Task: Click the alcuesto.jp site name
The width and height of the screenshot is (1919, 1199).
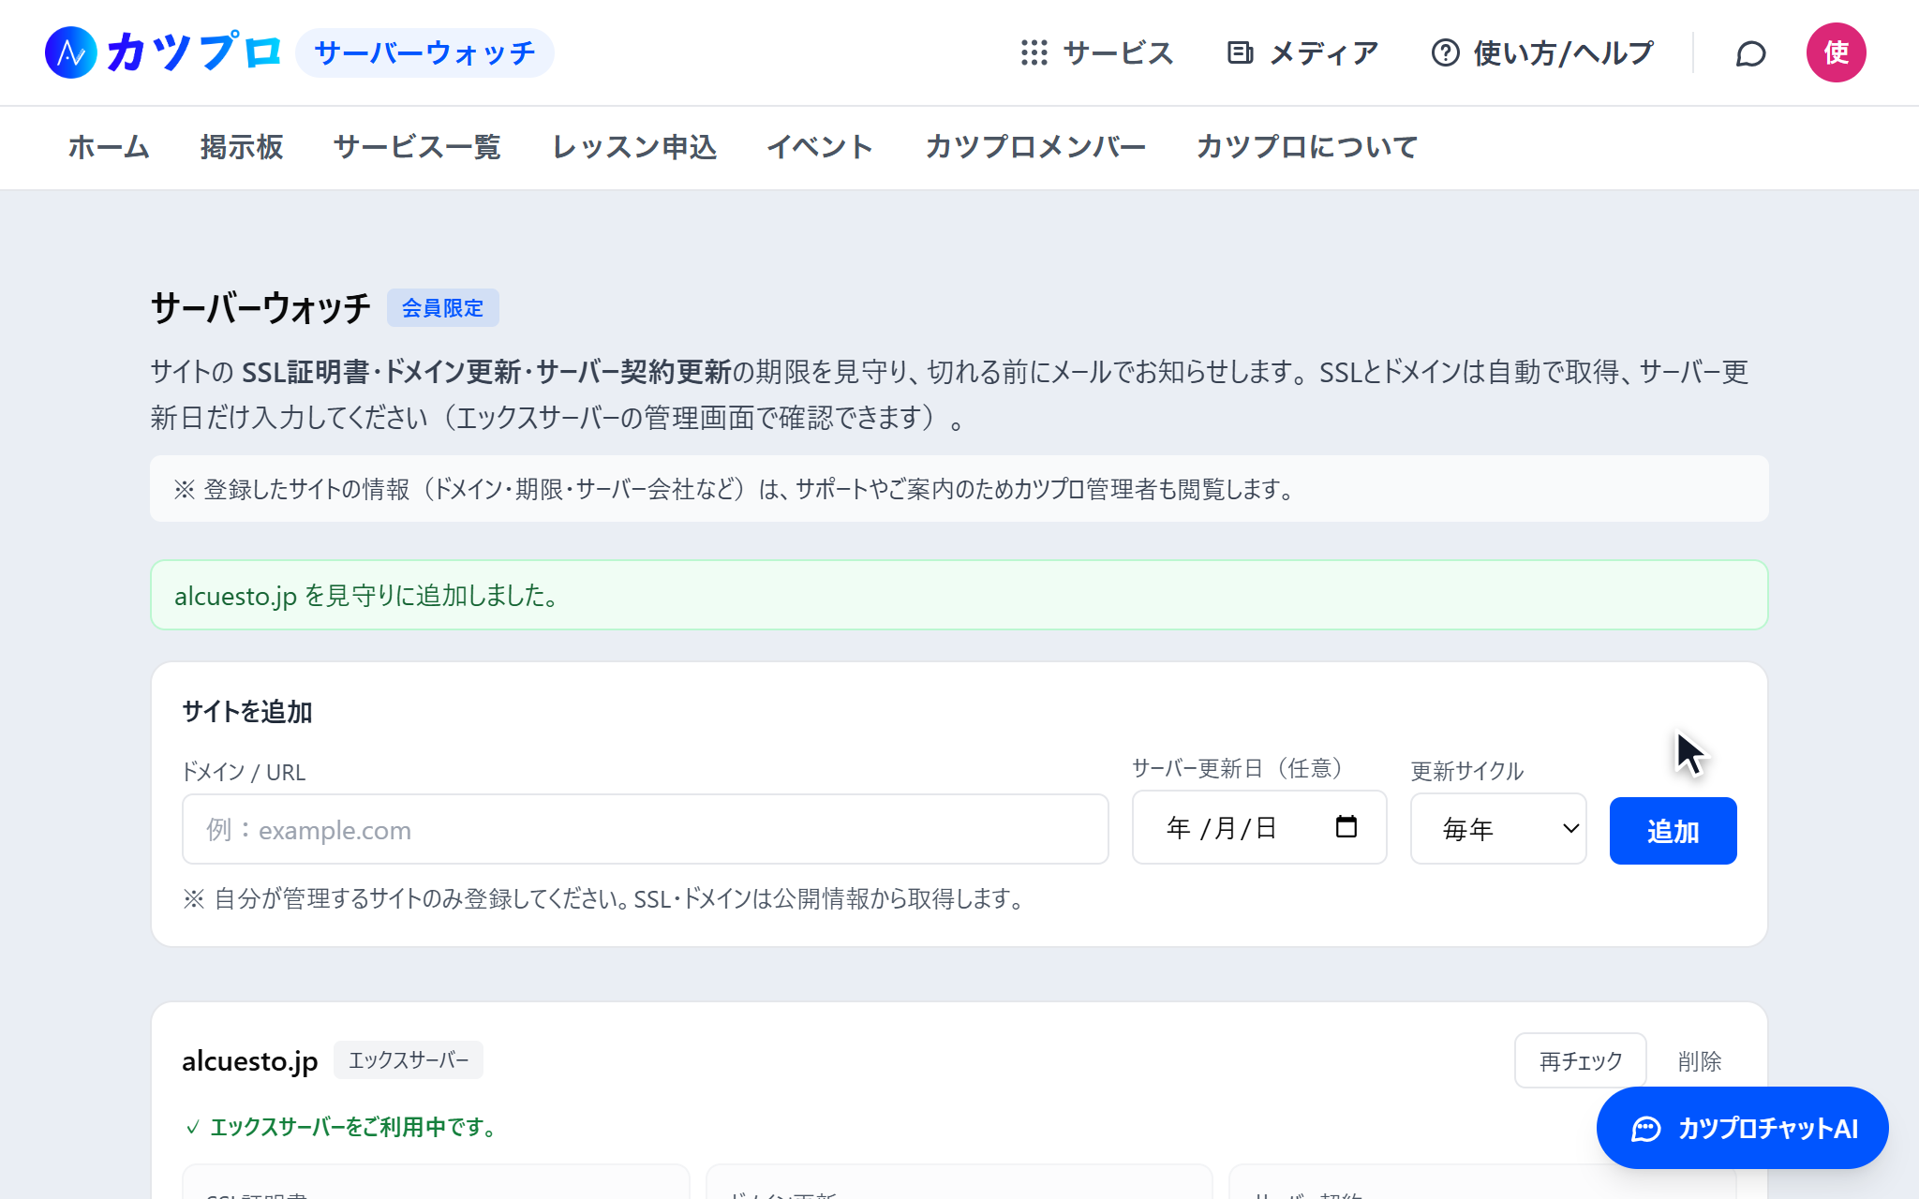Action: (x=250, y=1061)
